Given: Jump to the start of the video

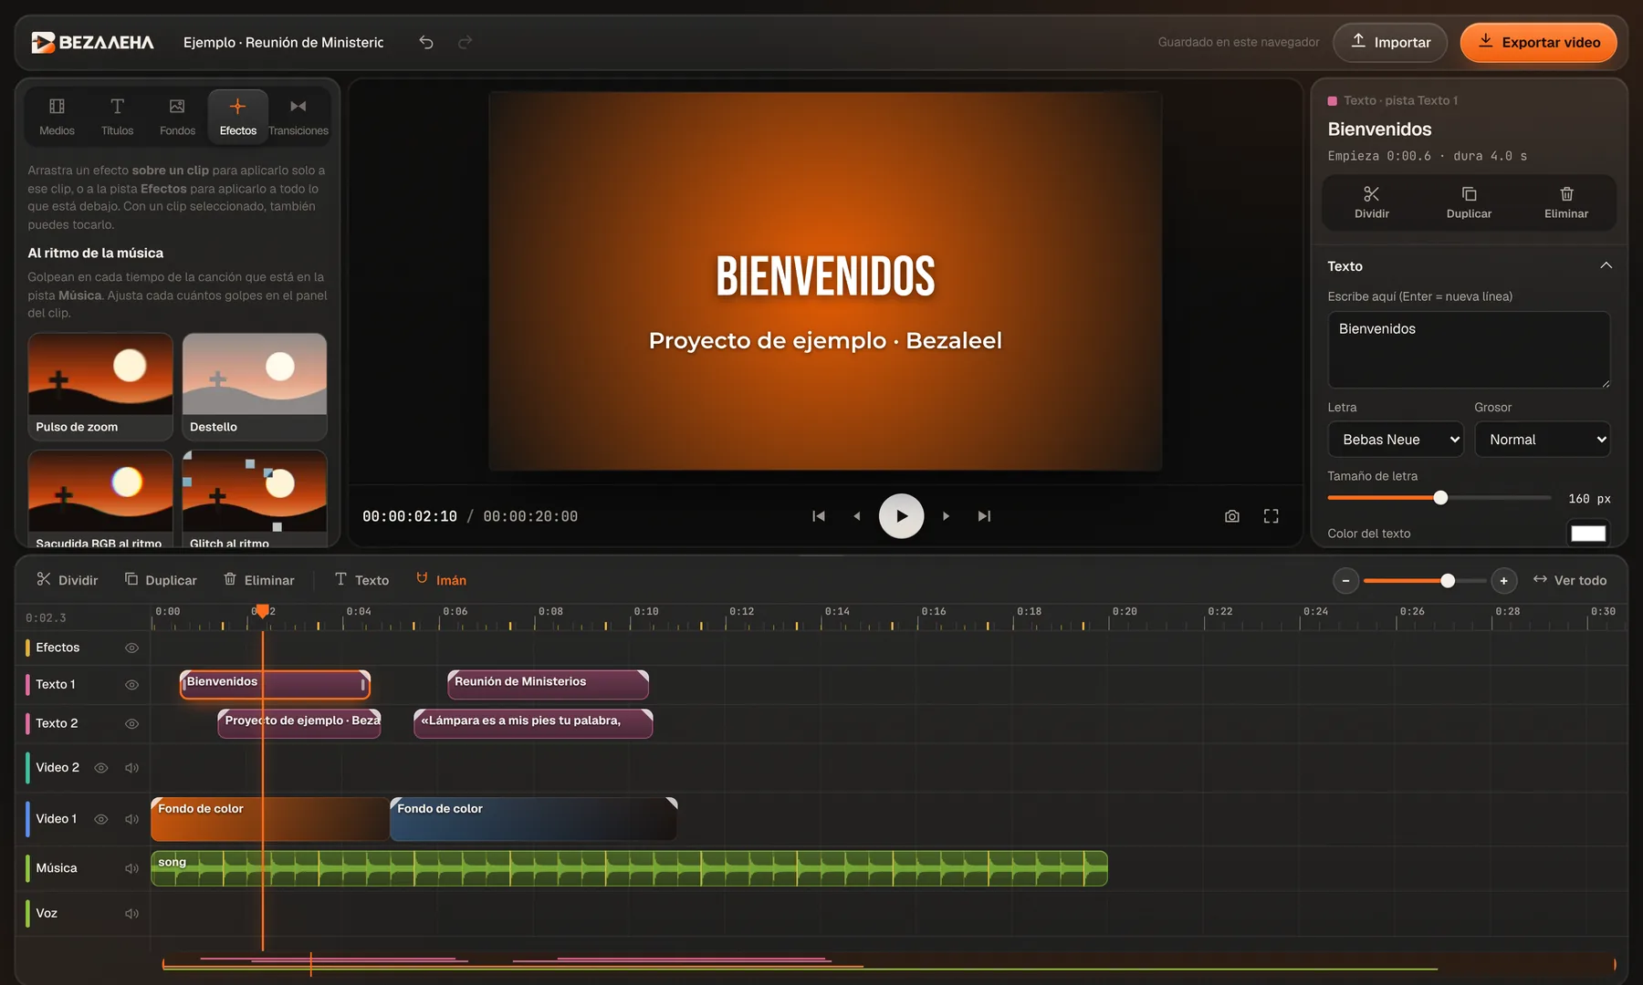Looking at the screenshot, I should 819,516.
